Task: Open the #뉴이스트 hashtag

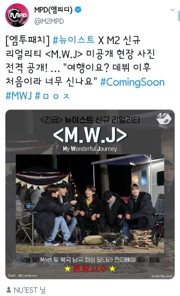Action: coord(73,40)
